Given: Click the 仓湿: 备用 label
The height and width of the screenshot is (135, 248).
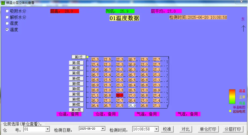Looking at the screenshot, I should pos(106,114).
